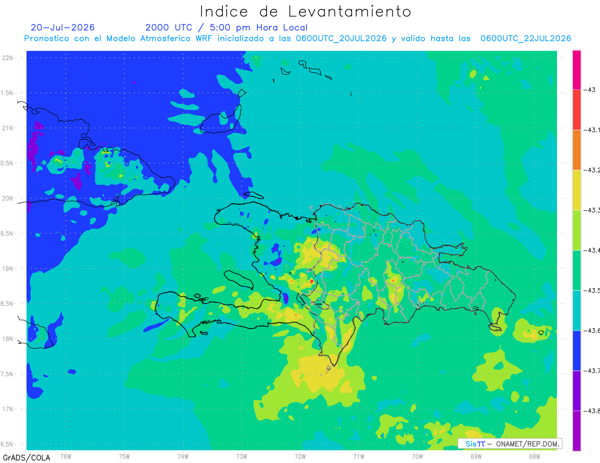Click the '-43.1' color bar value

(x=592, y=130)
